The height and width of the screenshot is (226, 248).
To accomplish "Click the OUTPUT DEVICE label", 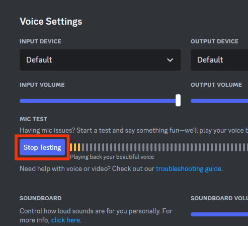I will (214, 41).
